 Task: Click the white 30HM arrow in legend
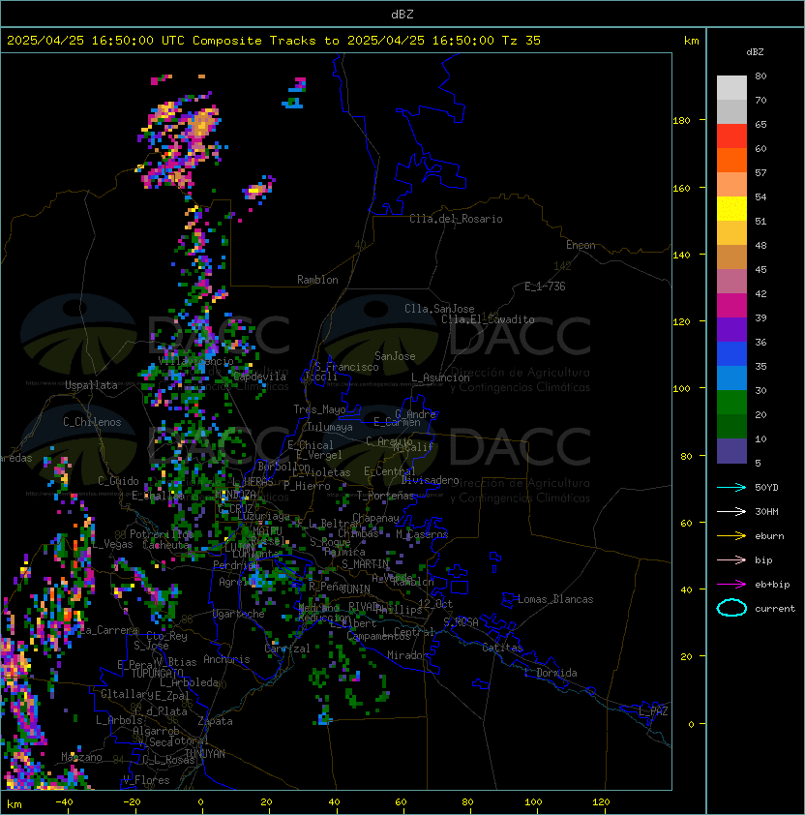coord(731,511)
